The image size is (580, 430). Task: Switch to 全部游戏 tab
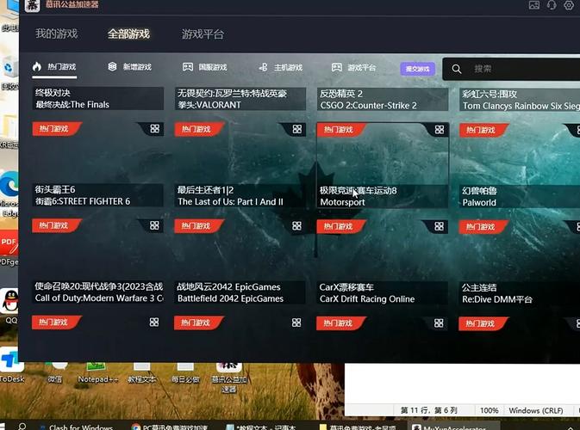click(x=128, y=34)
